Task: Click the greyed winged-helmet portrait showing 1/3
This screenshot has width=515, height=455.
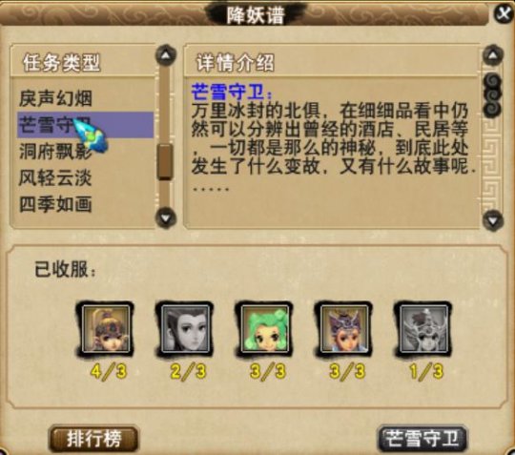Action: (x=423, y=328)
